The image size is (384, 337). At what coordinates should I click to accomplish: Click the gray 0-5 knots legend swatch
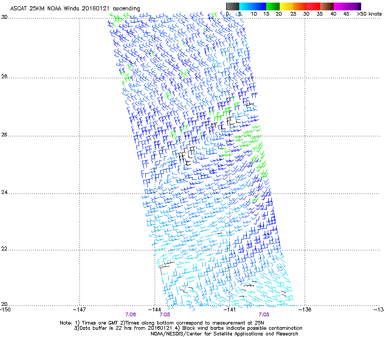[232, 6]
